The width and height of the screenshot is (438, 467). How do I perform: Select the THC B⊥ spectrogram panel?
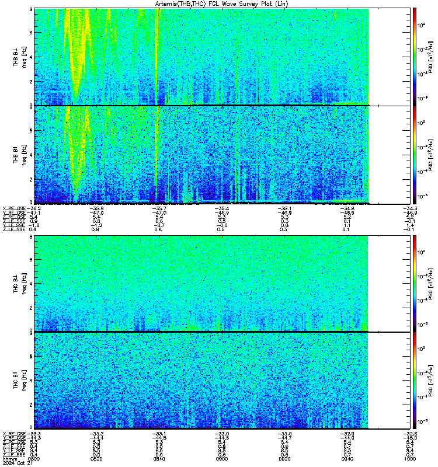pyautogui.click(x=223, y=283)
